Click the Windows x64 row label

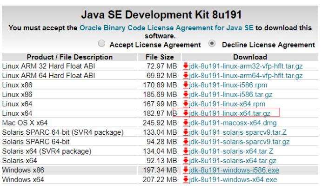(x=23, y=179)
